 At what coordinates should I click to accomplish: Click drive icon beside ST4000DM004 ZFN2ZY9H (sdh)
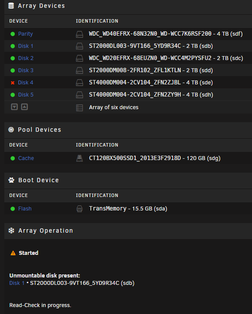pos(80,95)
